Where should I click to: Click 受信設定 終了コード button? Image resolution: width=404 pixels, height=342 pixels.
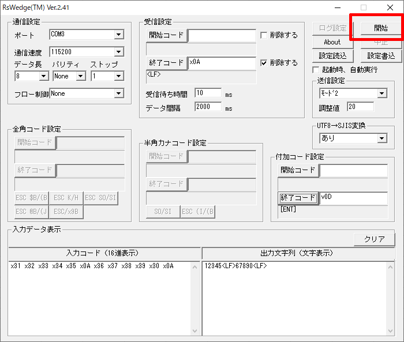tap(166, 63)
